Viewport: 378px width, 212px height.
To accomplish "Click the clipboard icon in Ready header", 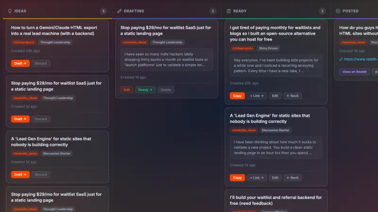I will pos(229,11).
